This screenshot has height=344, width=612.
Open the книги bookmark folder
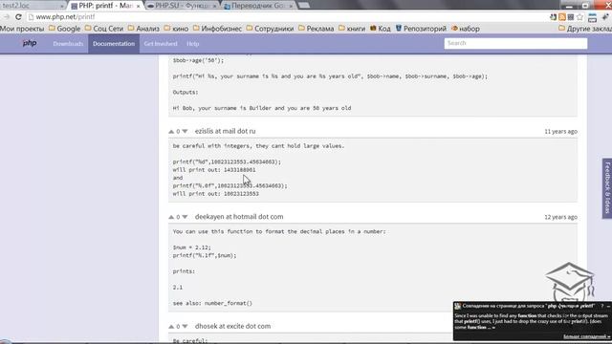point(352,29)
